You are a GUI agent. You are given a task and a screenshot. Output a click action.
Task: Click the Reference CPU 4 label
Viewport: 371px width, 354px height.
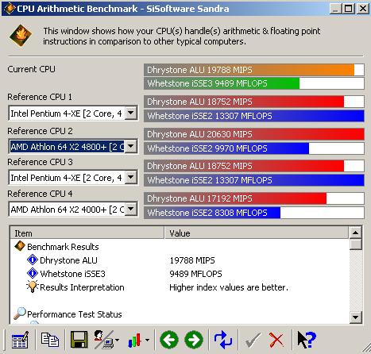[x=40, y=194]
